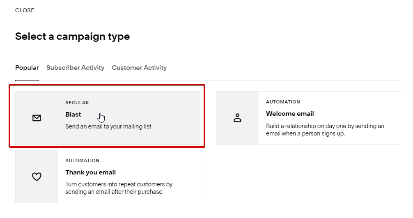Click the underline beneath the Popular tab
The image size is (413, 218).
[27, 80]
